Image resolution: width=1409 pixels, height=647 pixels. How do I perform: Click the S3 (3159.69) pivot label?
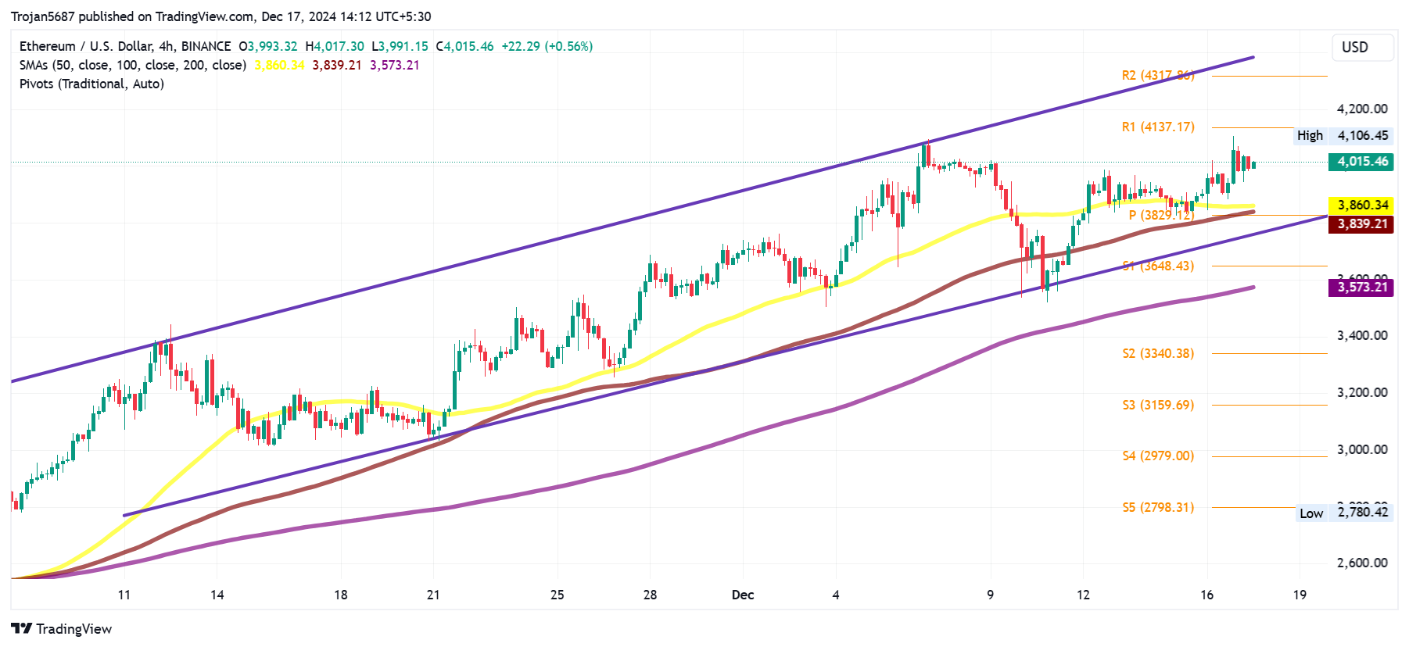[1158, 405]
